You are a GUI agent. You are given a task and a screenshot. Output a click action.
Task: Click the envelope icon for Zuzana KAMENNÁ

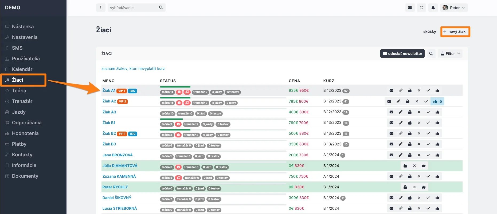click(391, 176)
